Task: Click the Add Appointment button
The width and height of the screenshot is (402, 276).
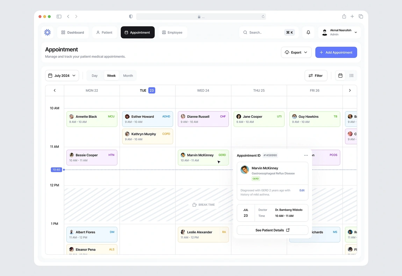Action: tap(336, 52)
